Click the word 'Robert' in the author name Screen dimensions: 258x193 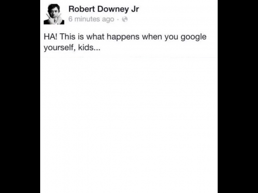coord(82,9)
